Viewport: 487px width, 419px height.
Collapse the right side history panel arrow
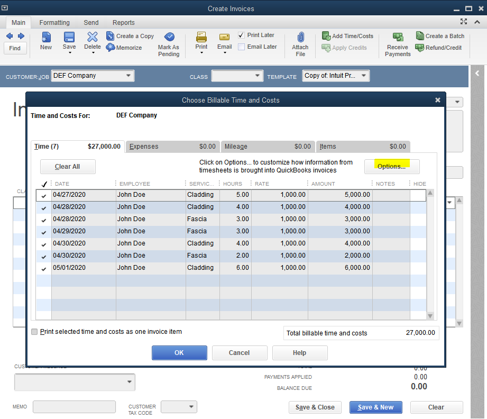click(477, 74)
